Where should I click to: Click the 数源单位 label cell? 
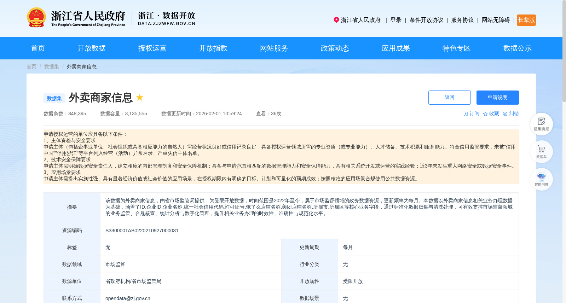pos(72,281)
